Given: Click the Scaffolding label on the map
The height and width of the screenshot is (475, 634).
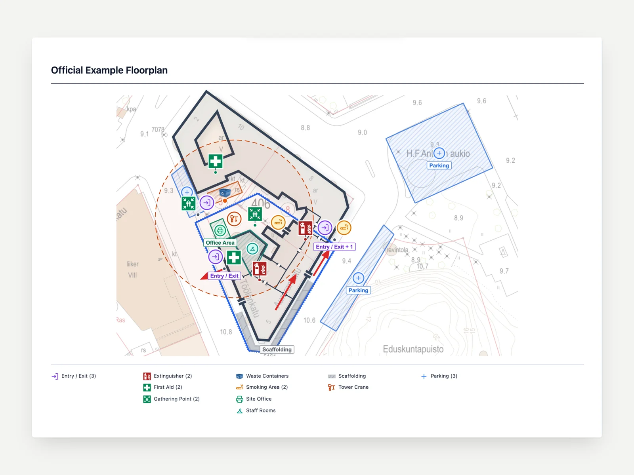Looking at the screenshot, I should [277, 350].
